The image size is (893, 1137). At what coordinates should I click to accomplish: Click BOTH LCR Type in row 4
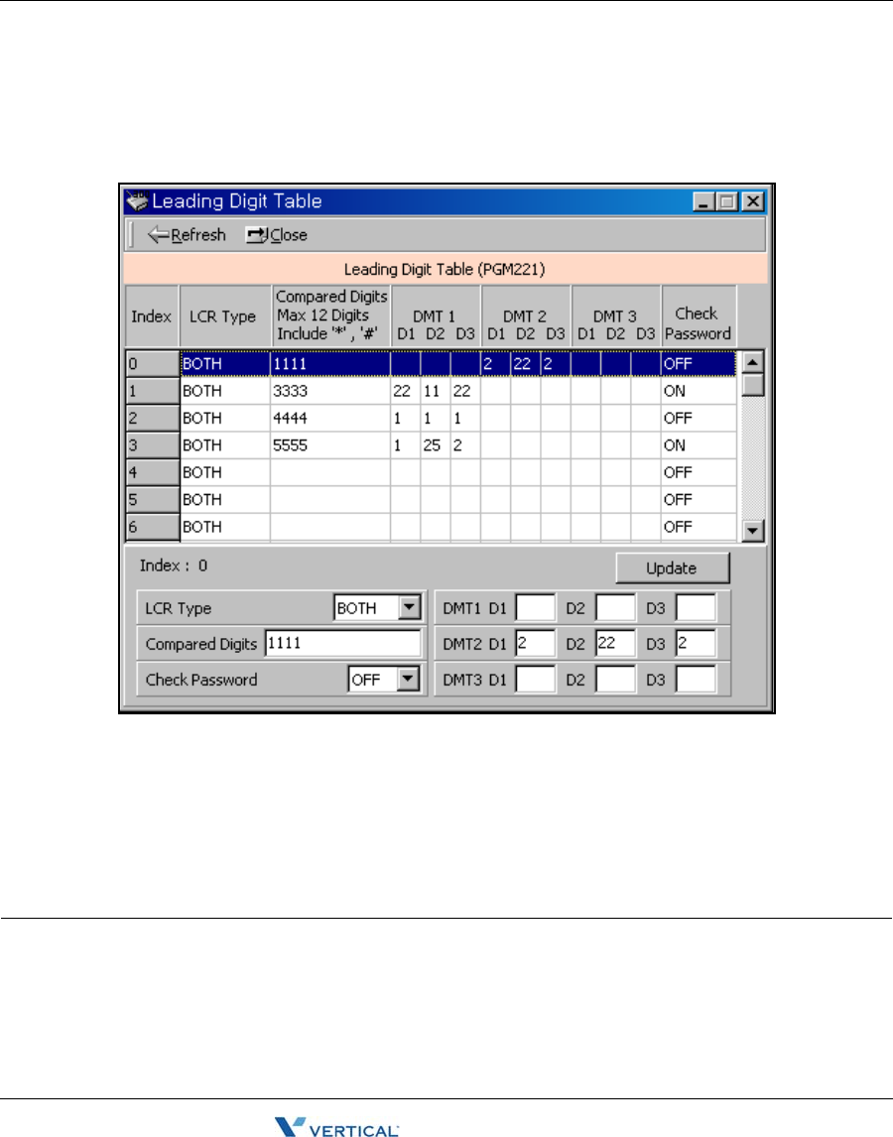click(x=225, y=473)
